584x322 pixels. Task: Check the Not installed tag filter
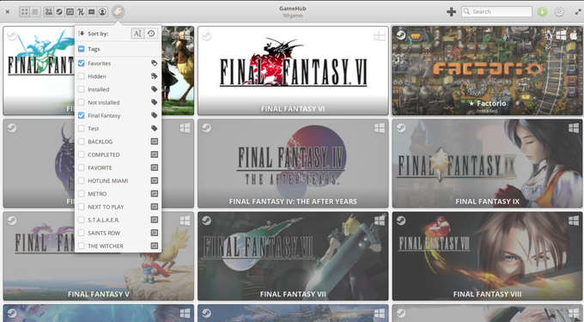[82, 102]
